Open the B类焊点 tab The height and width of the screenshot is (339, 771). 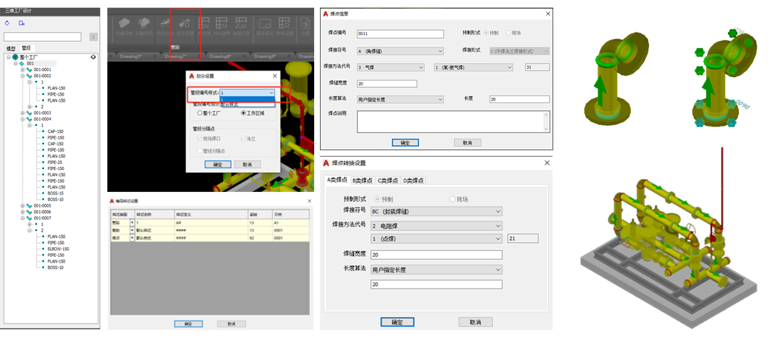[x=362, y=180]
